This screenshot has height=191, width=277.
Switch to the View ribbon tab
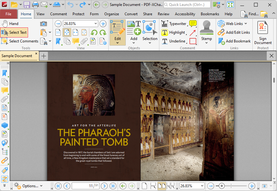[x=40, y=14]
